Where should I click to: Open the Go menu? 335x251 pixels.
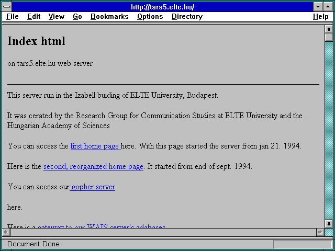[x=77, y=17]
